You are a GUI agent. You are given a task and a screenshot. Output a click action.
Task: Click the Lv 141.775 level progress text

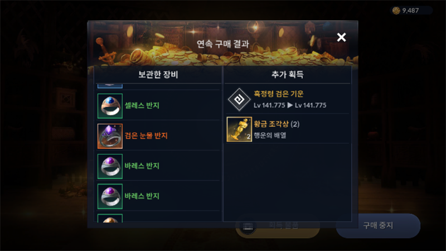tap(290, 105)
